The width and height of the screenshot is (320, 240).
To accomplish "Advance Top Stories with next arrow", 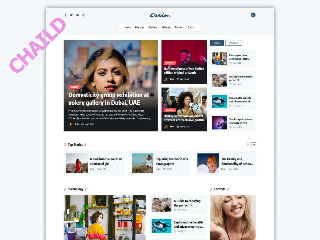I will (x=254, y=145).
